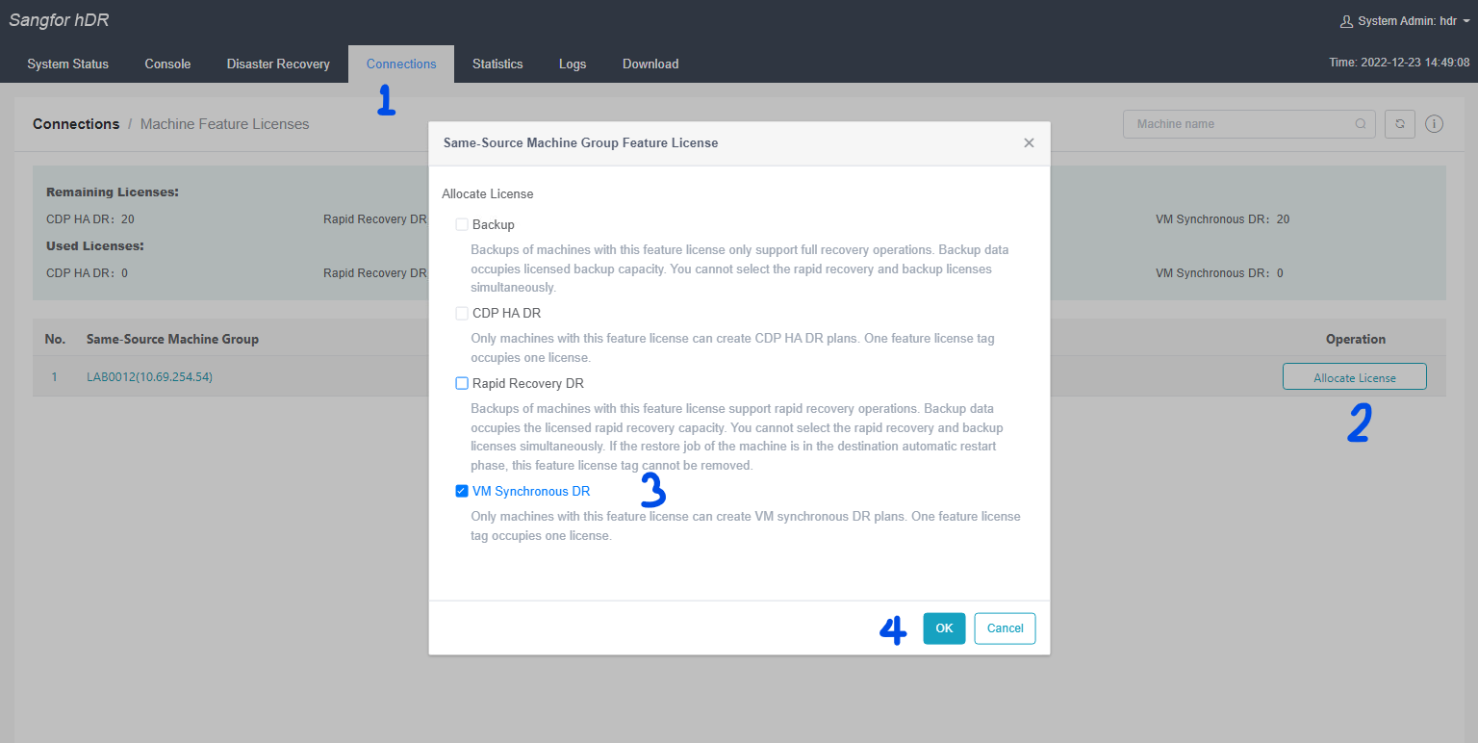1478x743 pixels.
Task: Switch to the Disaster Recovery tab
Action: pos(278,64)
